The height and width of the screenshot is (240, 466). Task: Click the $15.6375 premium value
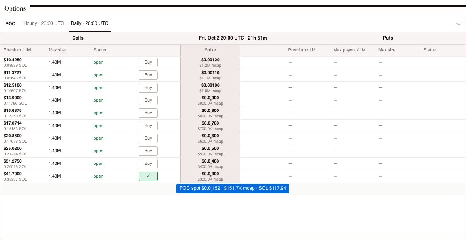[13, 110]
